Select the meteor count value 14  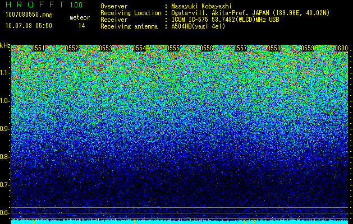click(x=82, y=26)
